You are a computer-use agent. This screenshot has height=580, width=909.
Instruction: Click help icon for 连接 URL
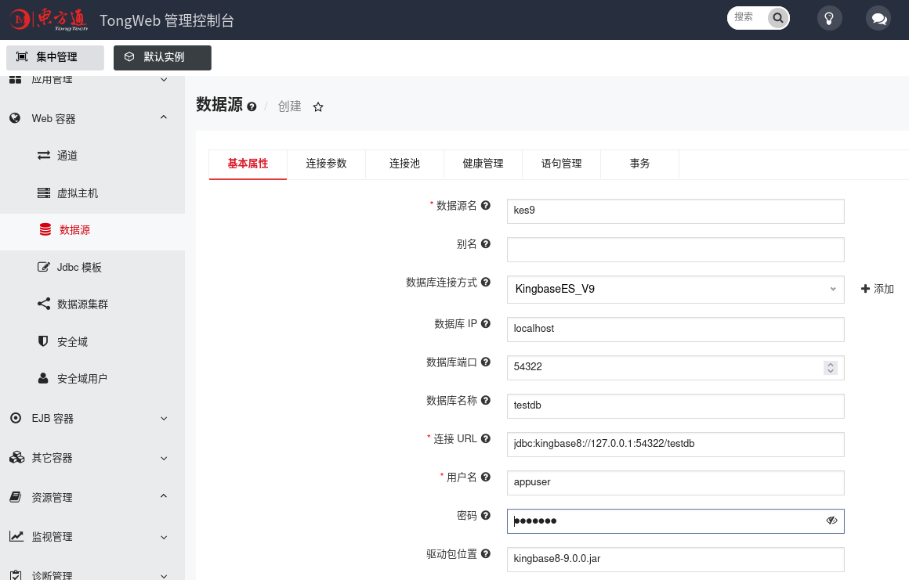tap(486, 439)
